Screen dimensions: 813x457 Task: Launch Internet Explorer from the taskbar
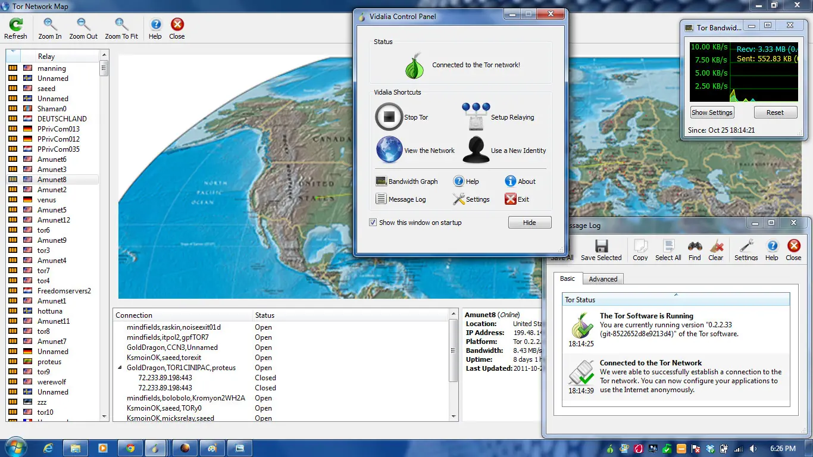pos(48,448)
